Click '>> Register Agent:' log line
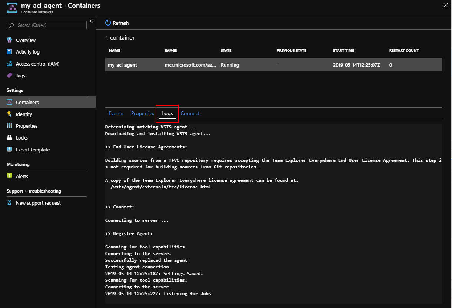The height and width of the screenshot is (308, 452). pyautogui.click(x=129, y=234)
